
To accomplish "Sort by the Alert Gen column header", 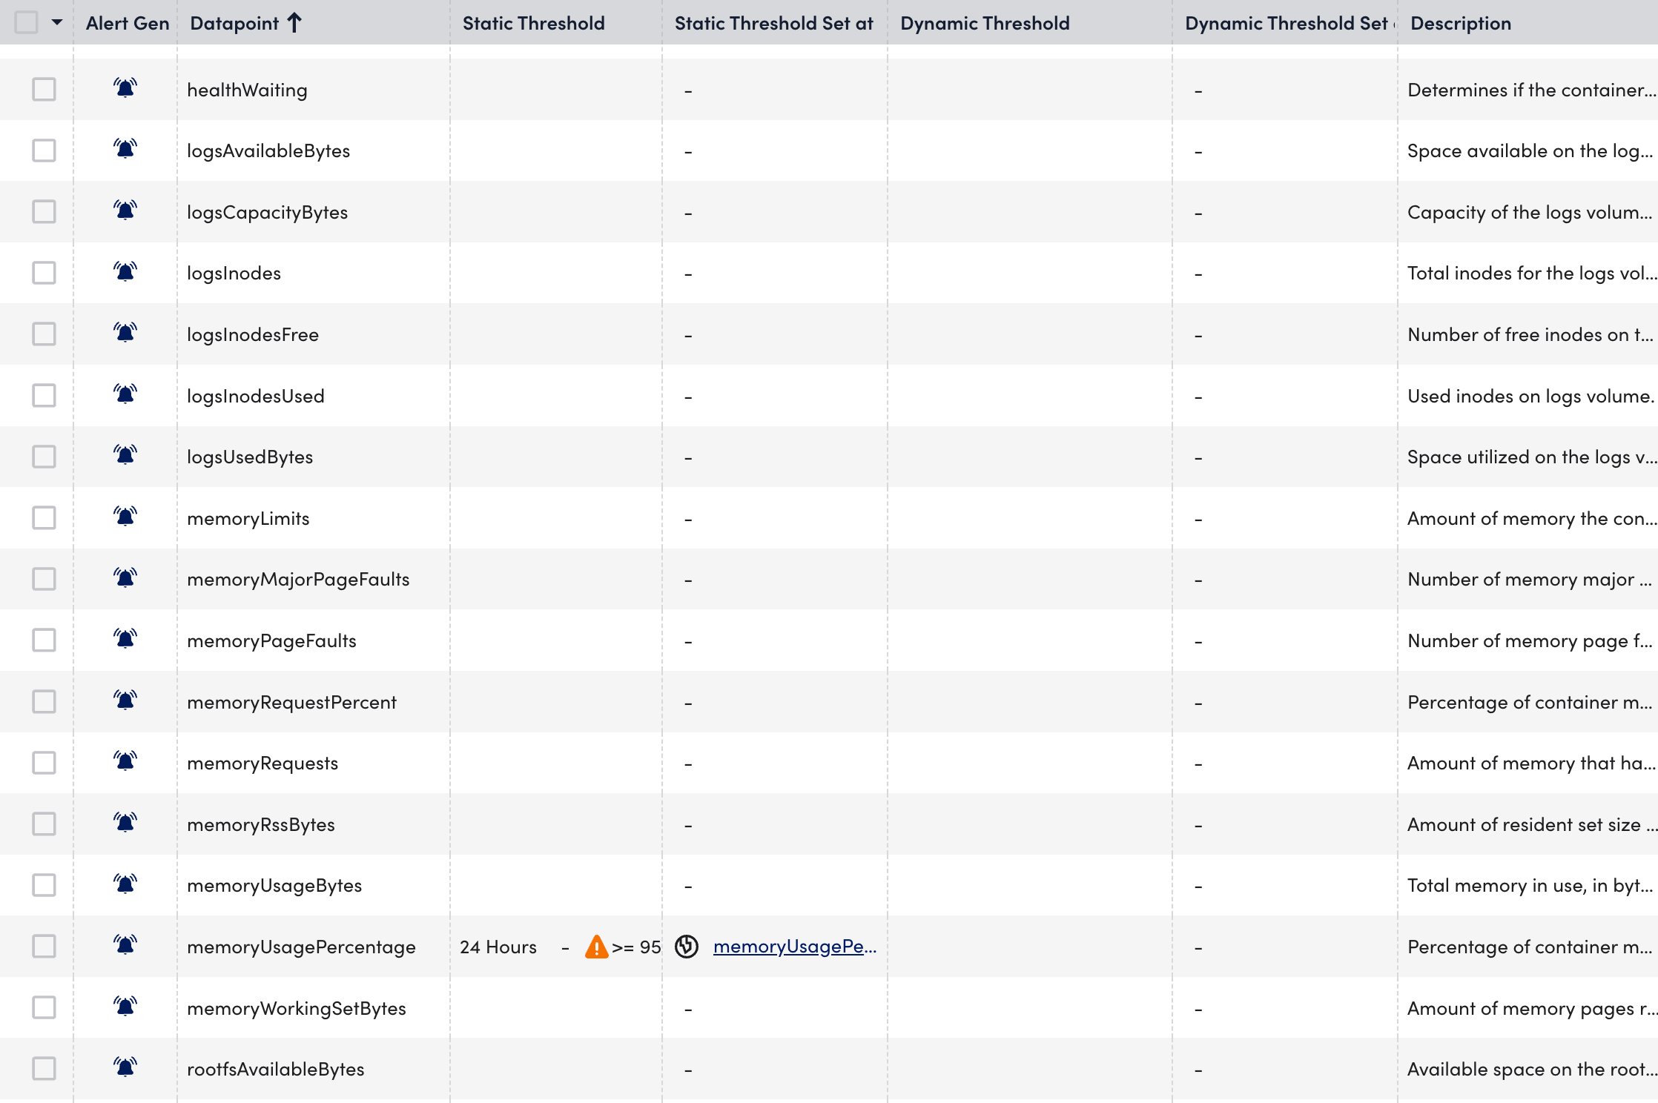I will [128, 23].
